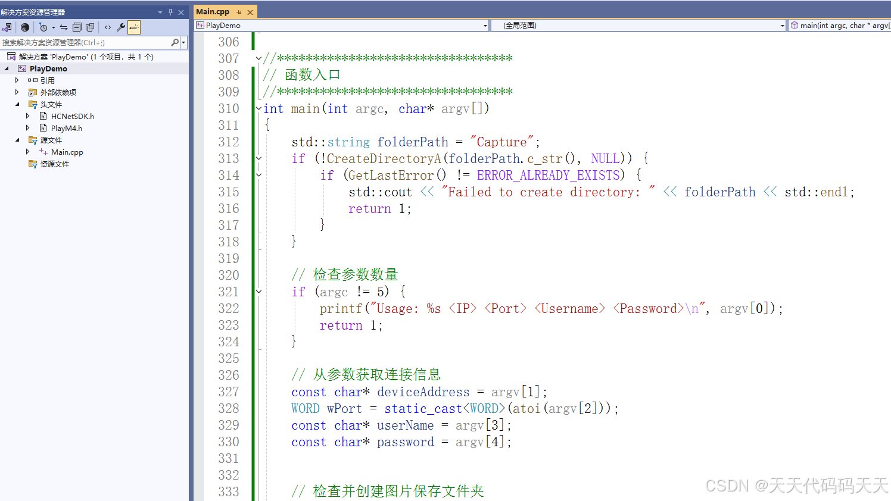This screenshot has width=891, height=501.
Task: Expand the 外部依赖项 node
Action: 17,92
